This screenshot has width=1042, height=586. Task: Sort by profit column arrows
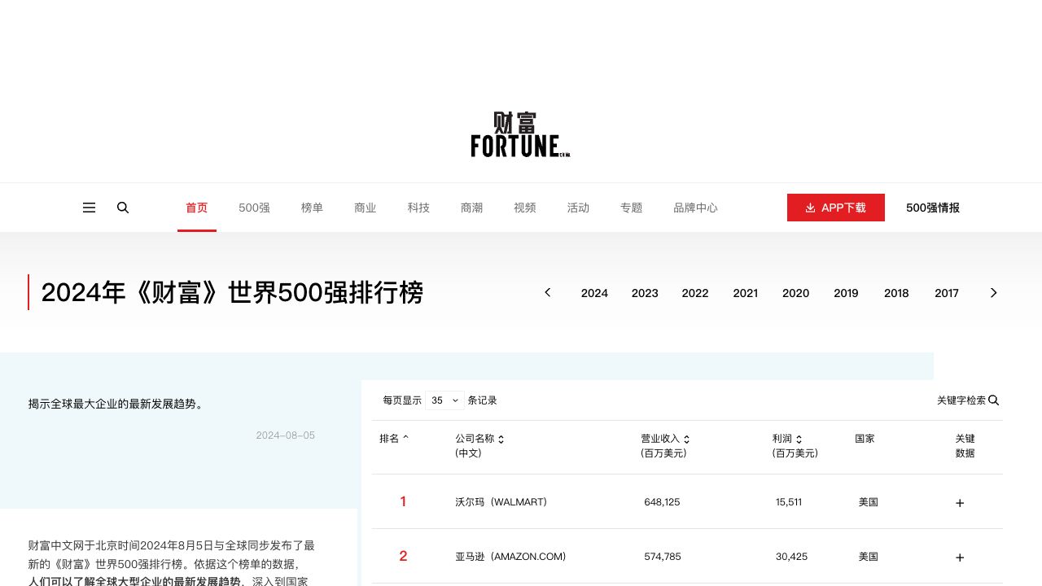[x=799, y=439]
